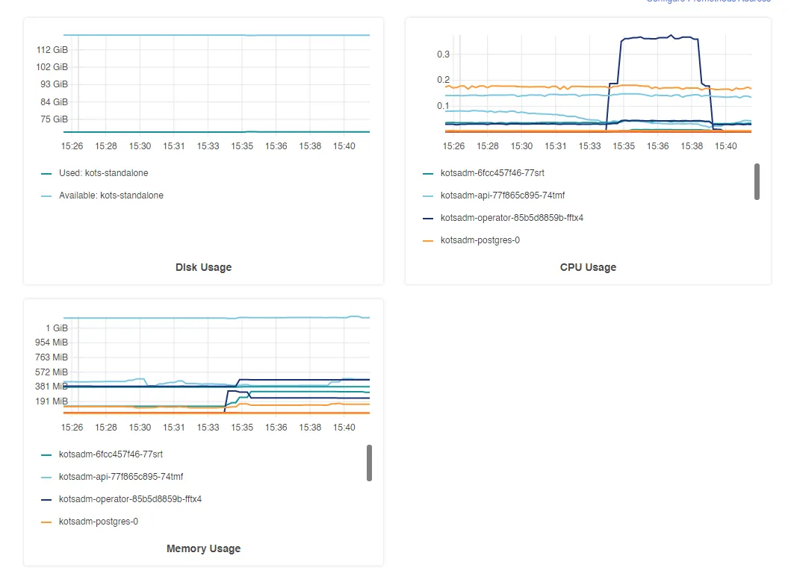Click the "84 GiB" axis label
The height and width of the screenshot is (585, 794).
click(55, 101)
